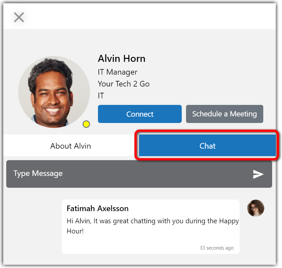Click the company name Your Tech 2 Go
Viewport: 282px width, 268px height.
[124, 84]
